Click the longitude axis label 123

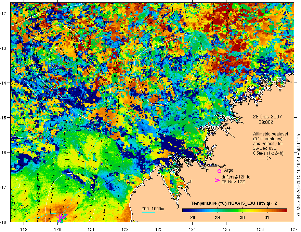coord(159,229)
